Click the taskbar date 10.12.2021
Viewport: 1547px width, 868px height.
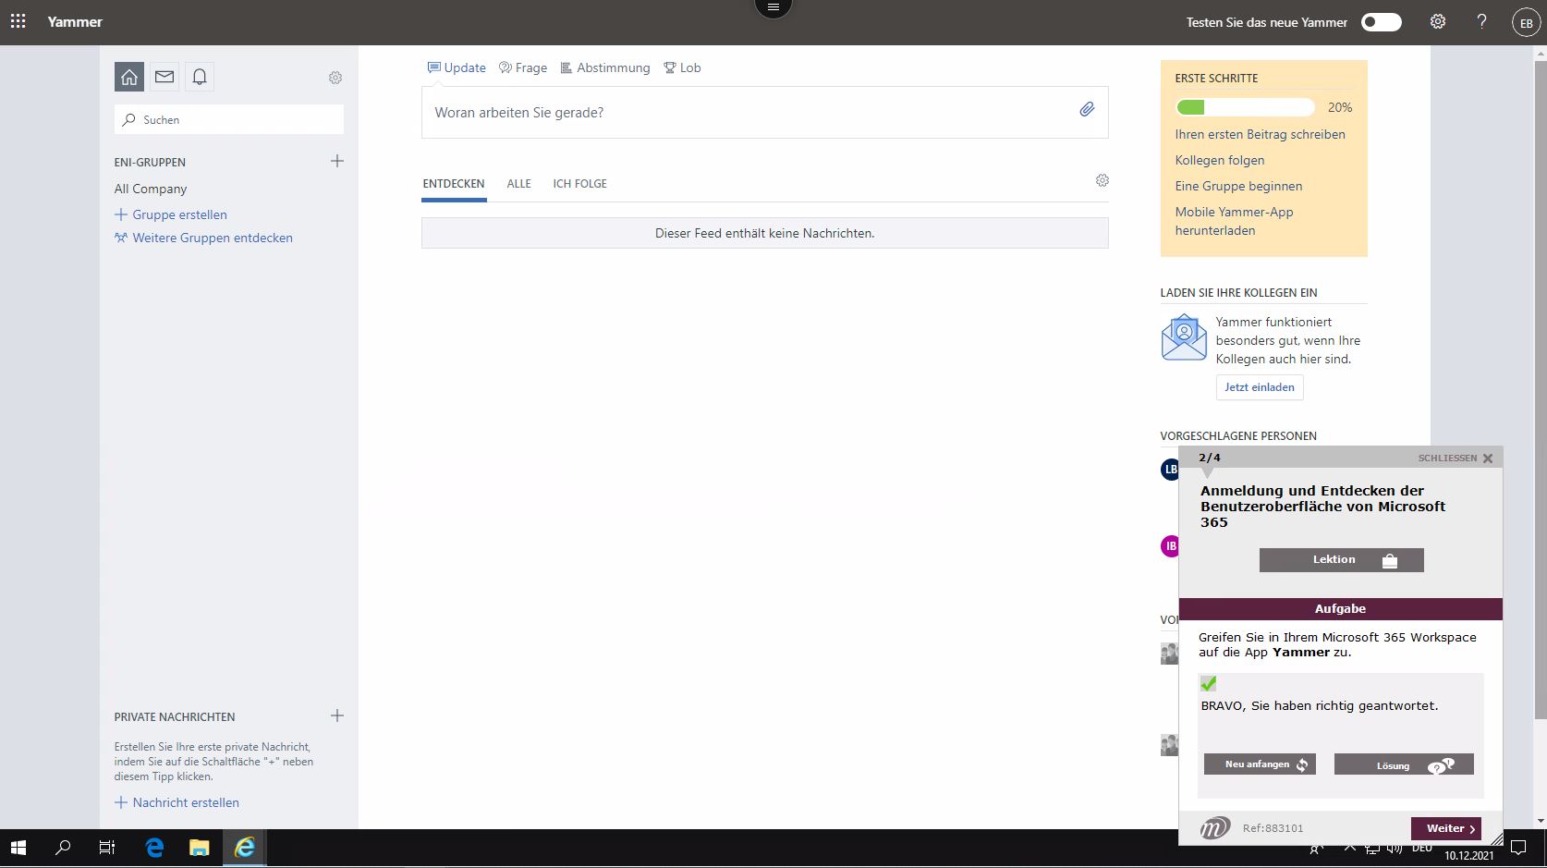click(x=1468, y=856)
